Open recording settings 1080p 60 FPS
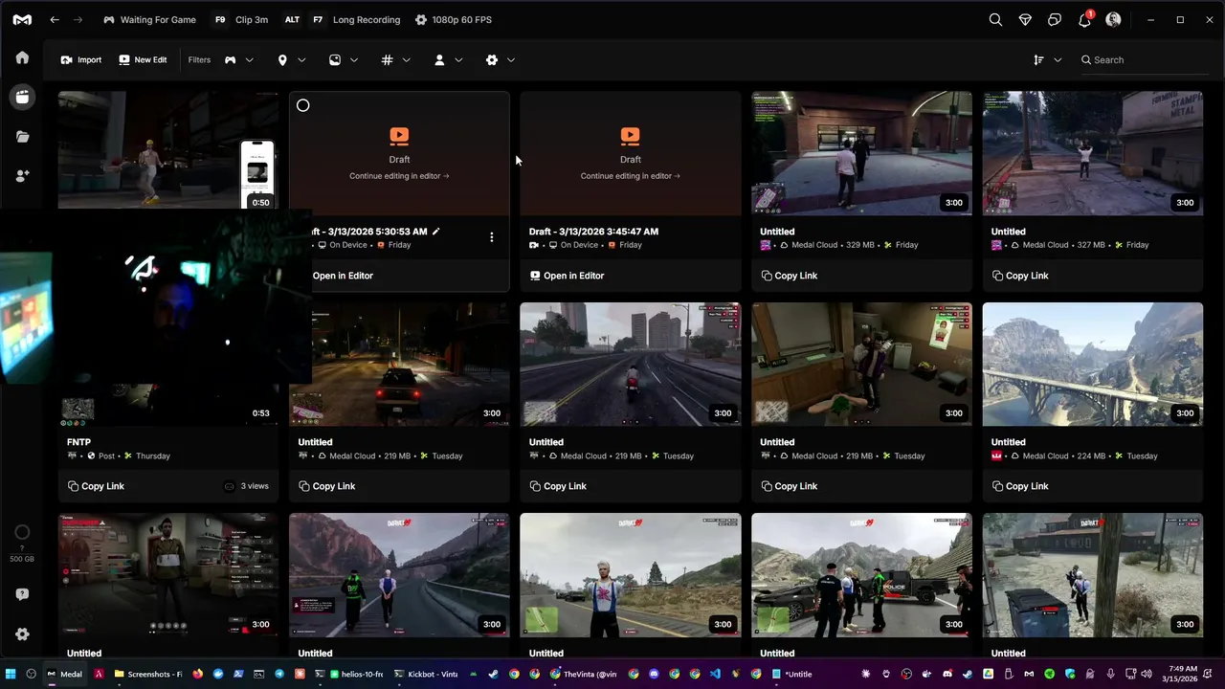 coord(454,19)
